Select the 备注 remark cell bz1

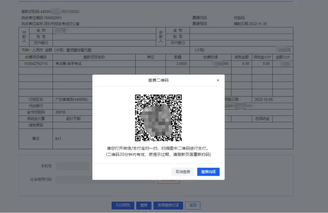tap(58, 138)
